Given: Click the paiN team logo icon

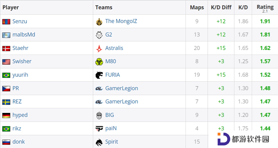Looking at the screenshot, I should (x=99, y=129).
